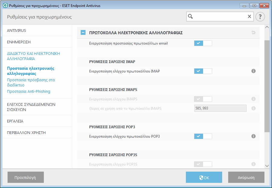
Task: Show info for IMAP protocol checking
Action: pos(254,71)
